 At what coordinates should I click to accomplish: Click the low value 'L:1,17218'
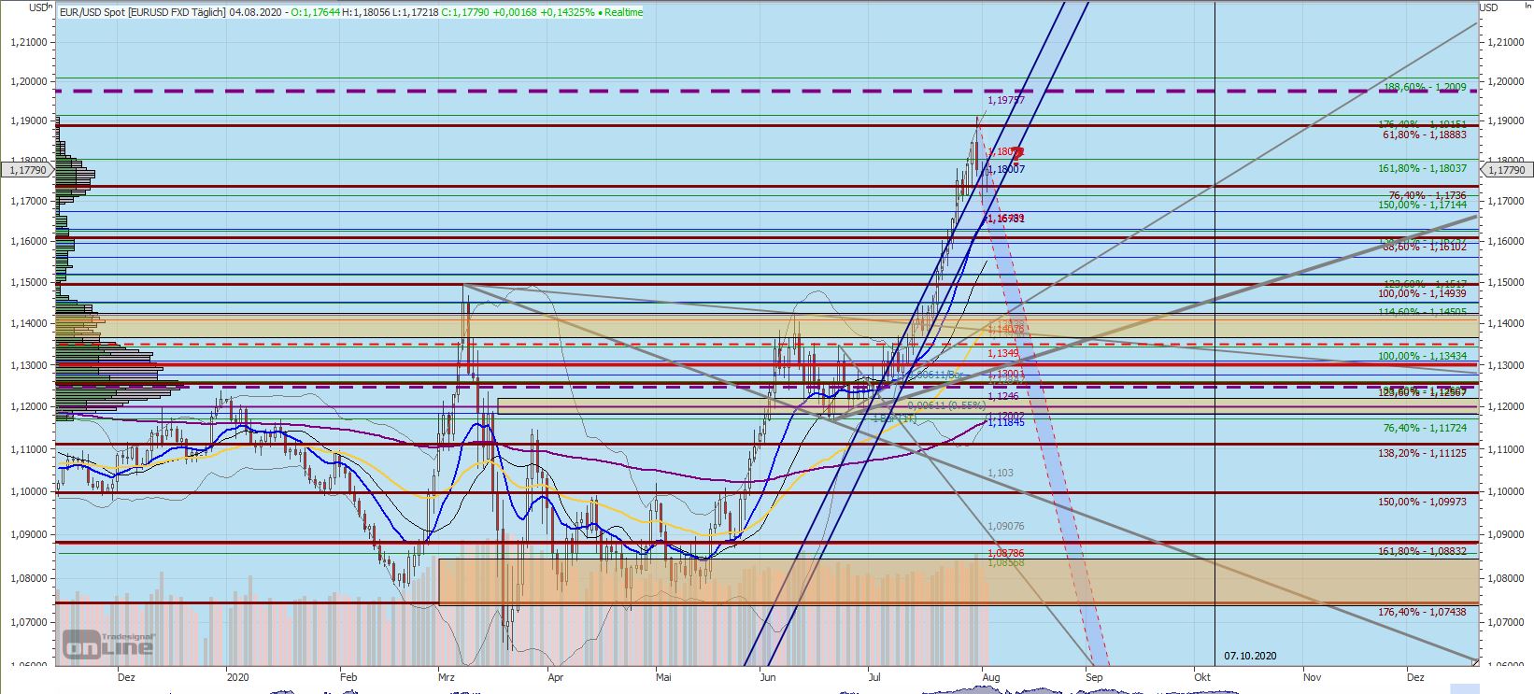tap(414, 12)
